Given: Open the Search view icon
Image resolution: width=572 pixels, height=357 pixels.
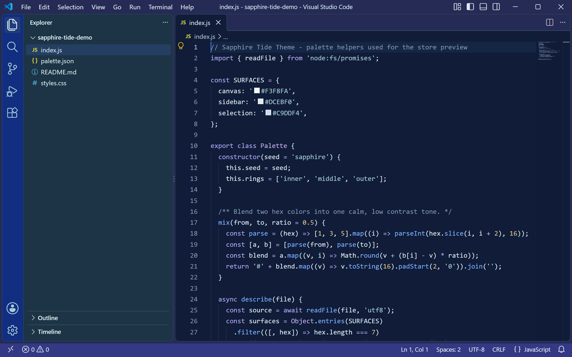Looking at the screenshot, I should 12,47.
